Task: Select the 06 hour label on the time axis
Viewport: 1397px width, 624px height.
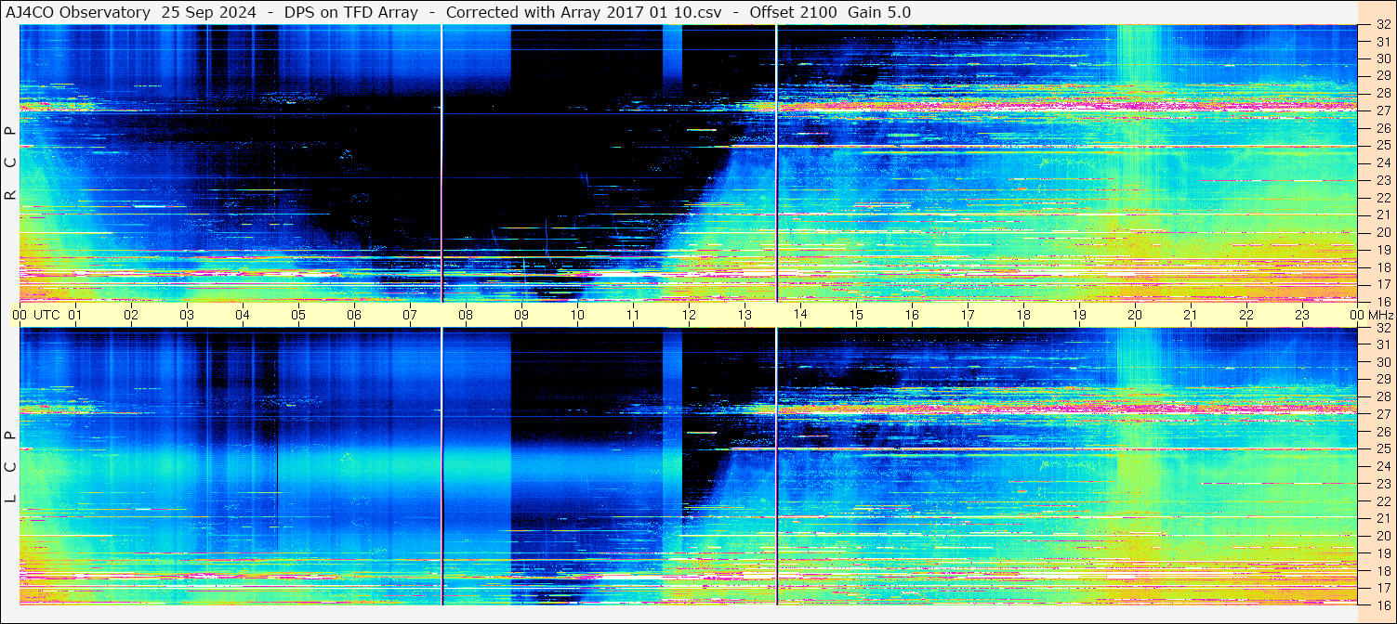Action: click(x=354, y=315)
